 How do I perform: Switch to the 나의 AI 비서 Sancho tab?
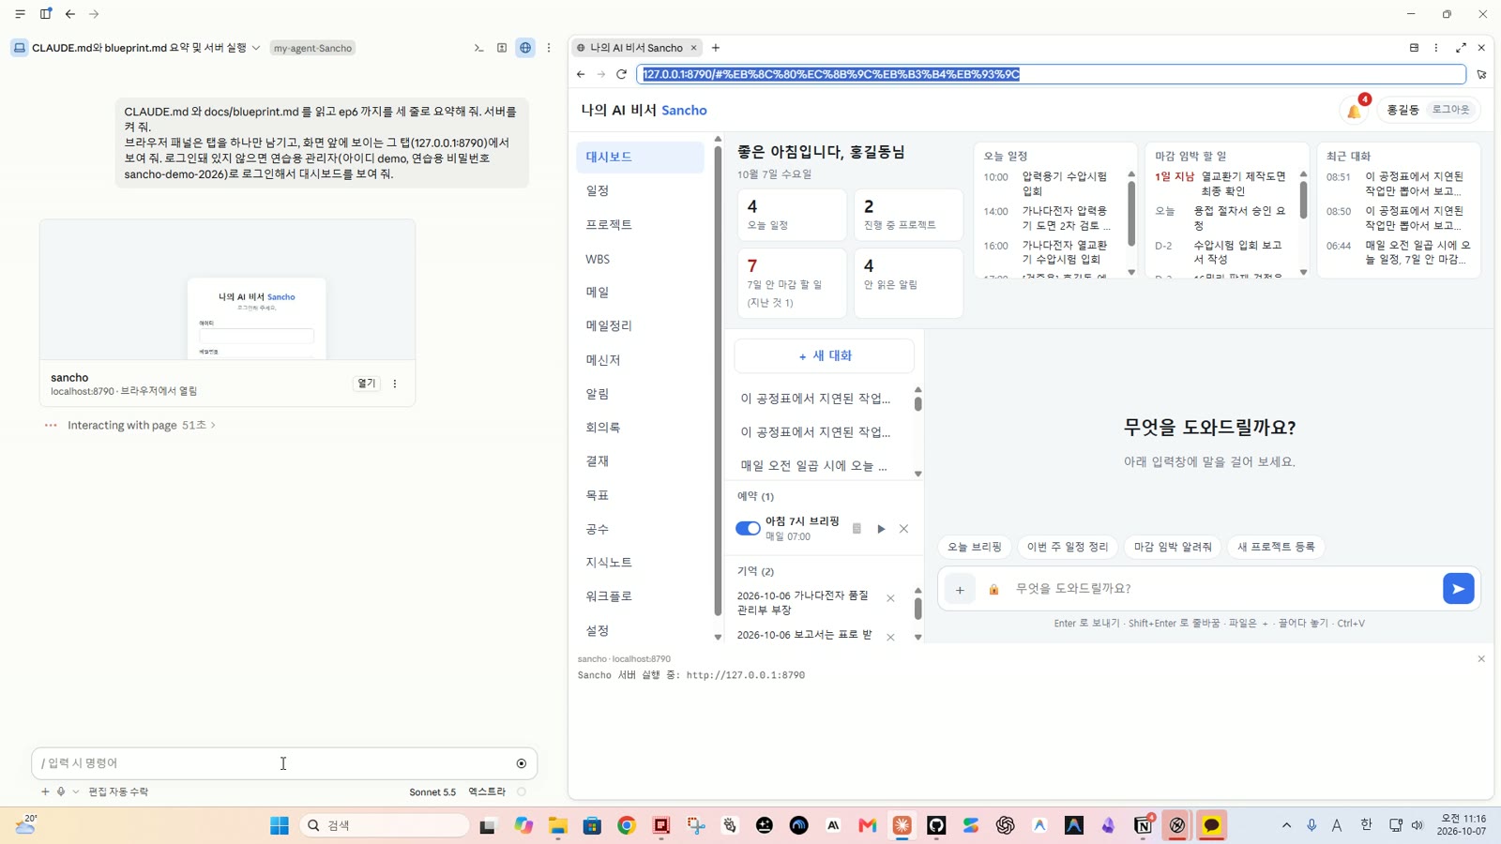(636, 48)
